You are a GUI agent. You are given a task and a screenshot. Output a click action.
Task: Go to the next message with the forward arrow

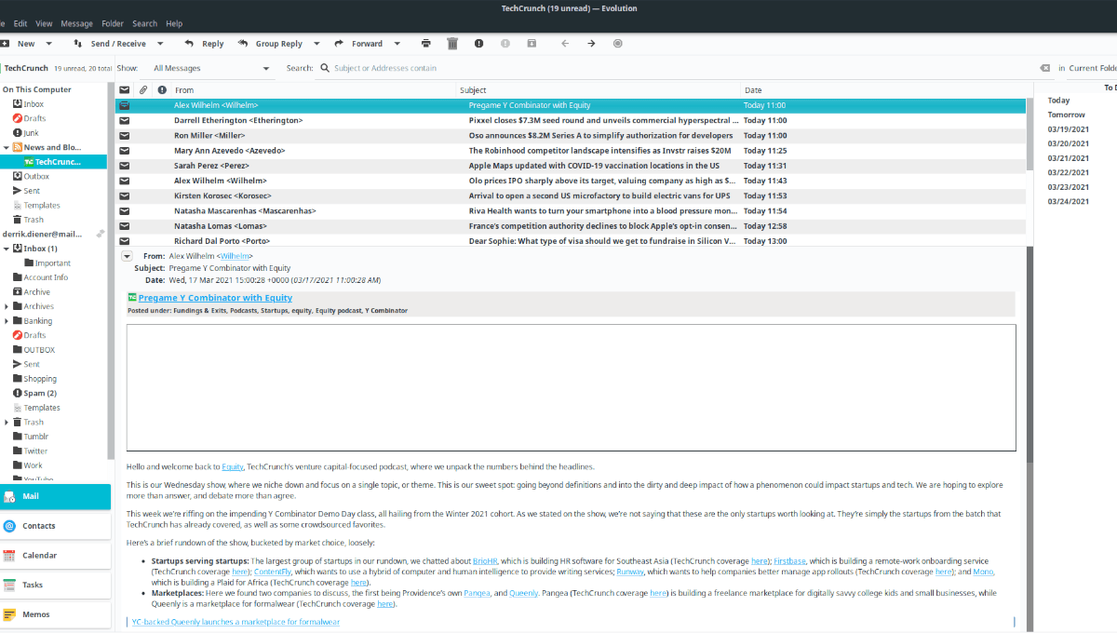590,43
